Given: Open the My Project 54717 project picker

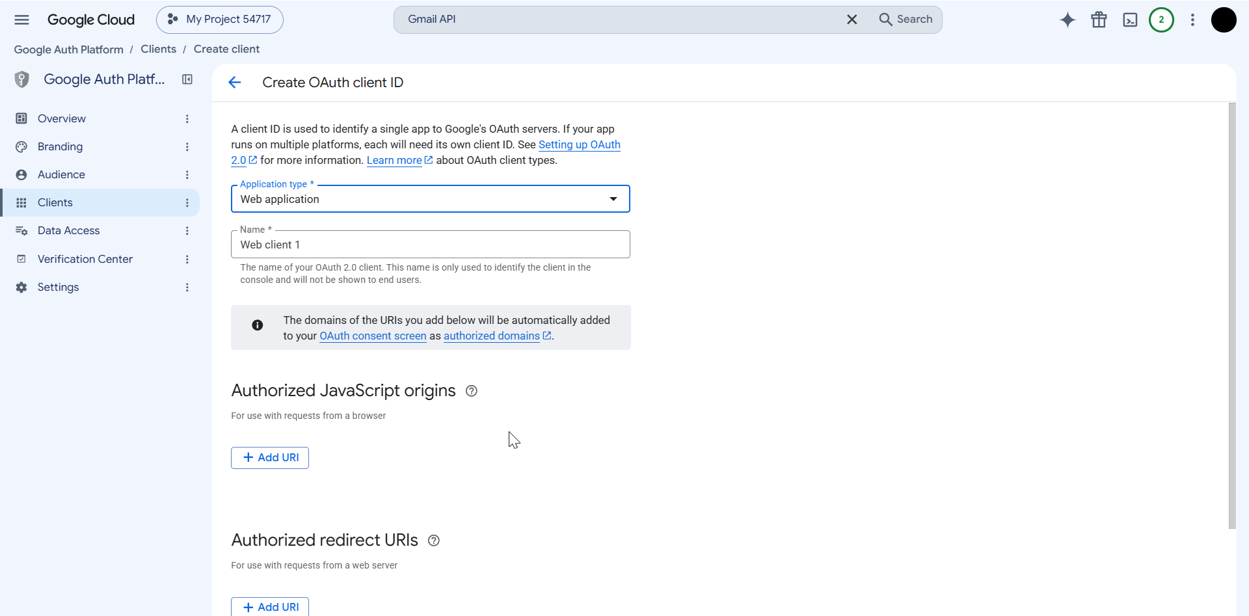Looking at the screenshot, I should click(220, 20).
